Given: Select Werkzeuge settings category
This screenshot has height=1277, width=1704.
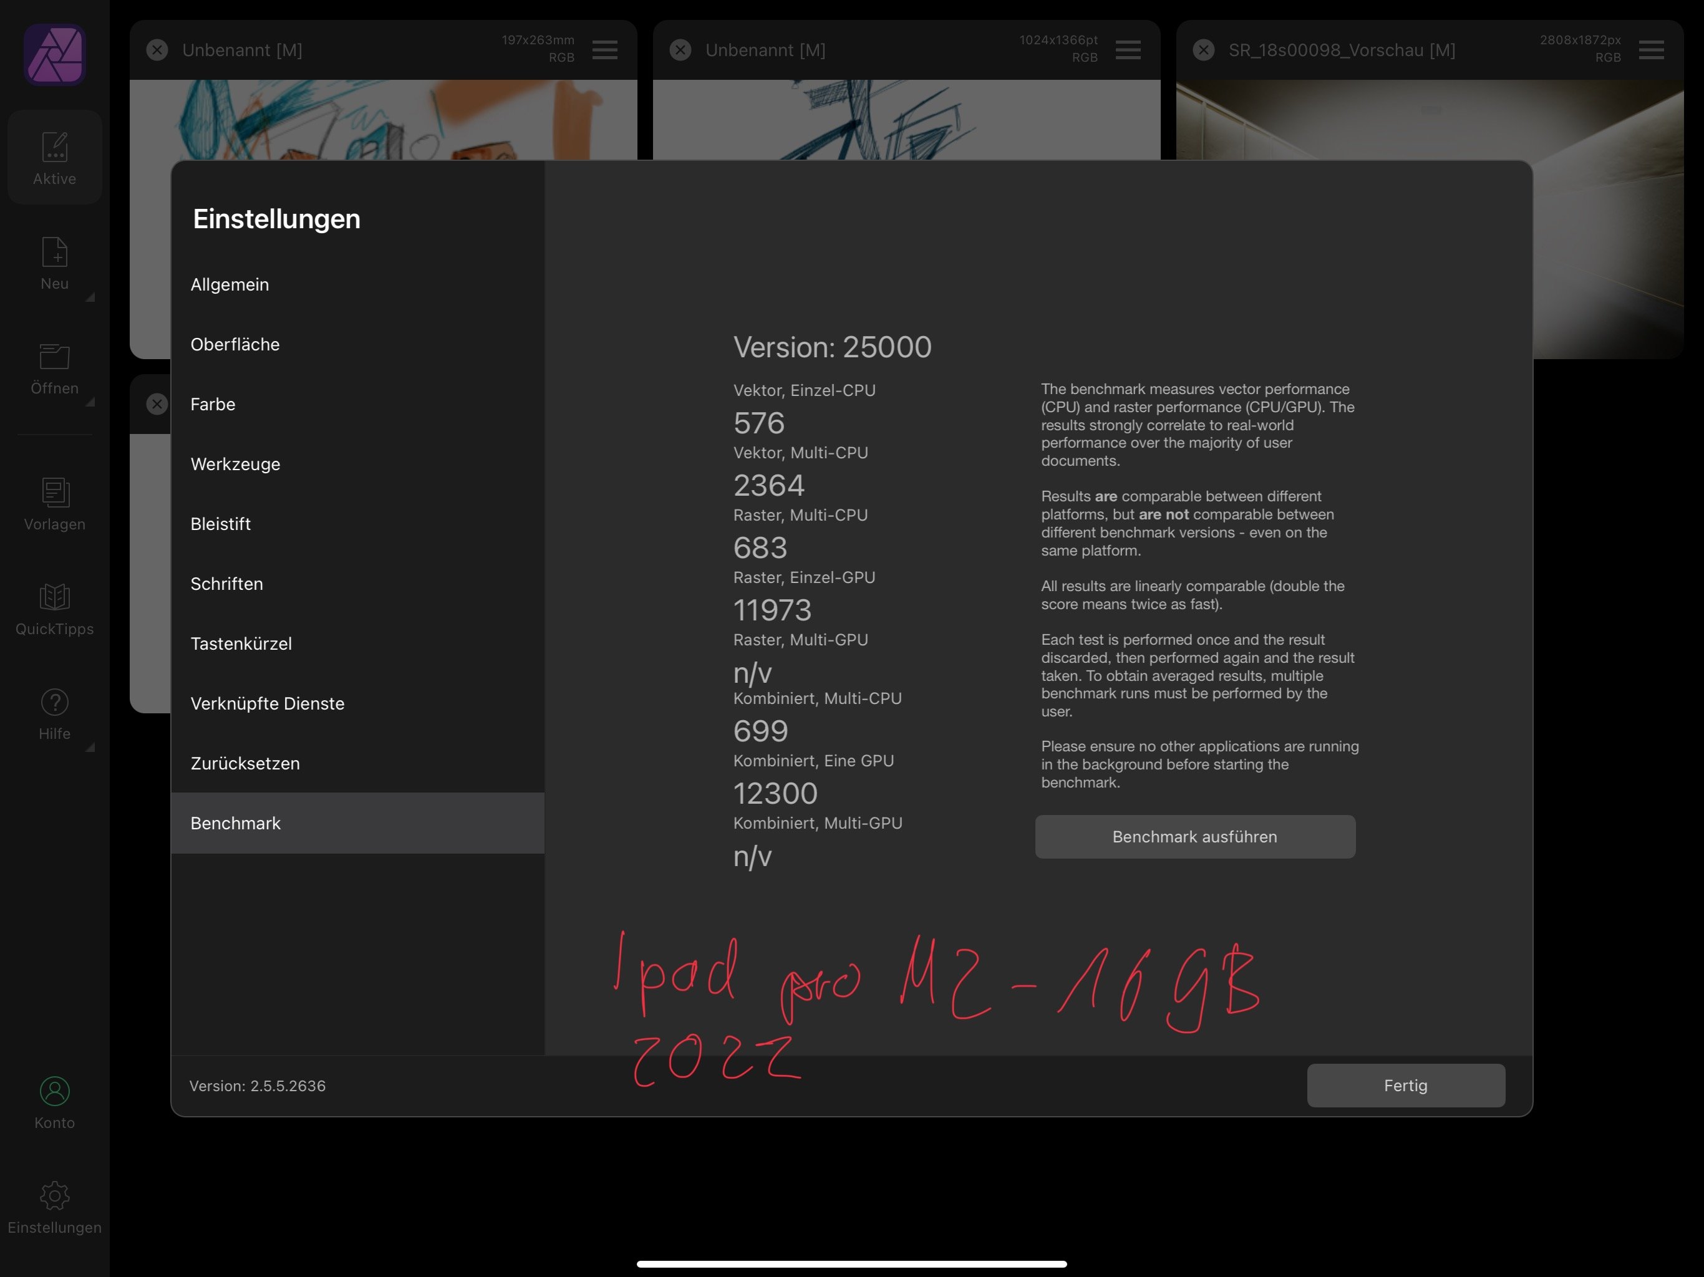Looking at the screenshot, I should (x=357, y=464).
